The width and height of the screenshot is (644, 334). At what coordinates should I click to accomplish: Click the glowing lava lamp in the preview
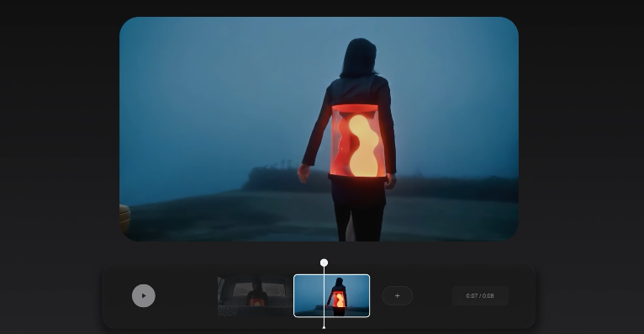pos(359,140)
